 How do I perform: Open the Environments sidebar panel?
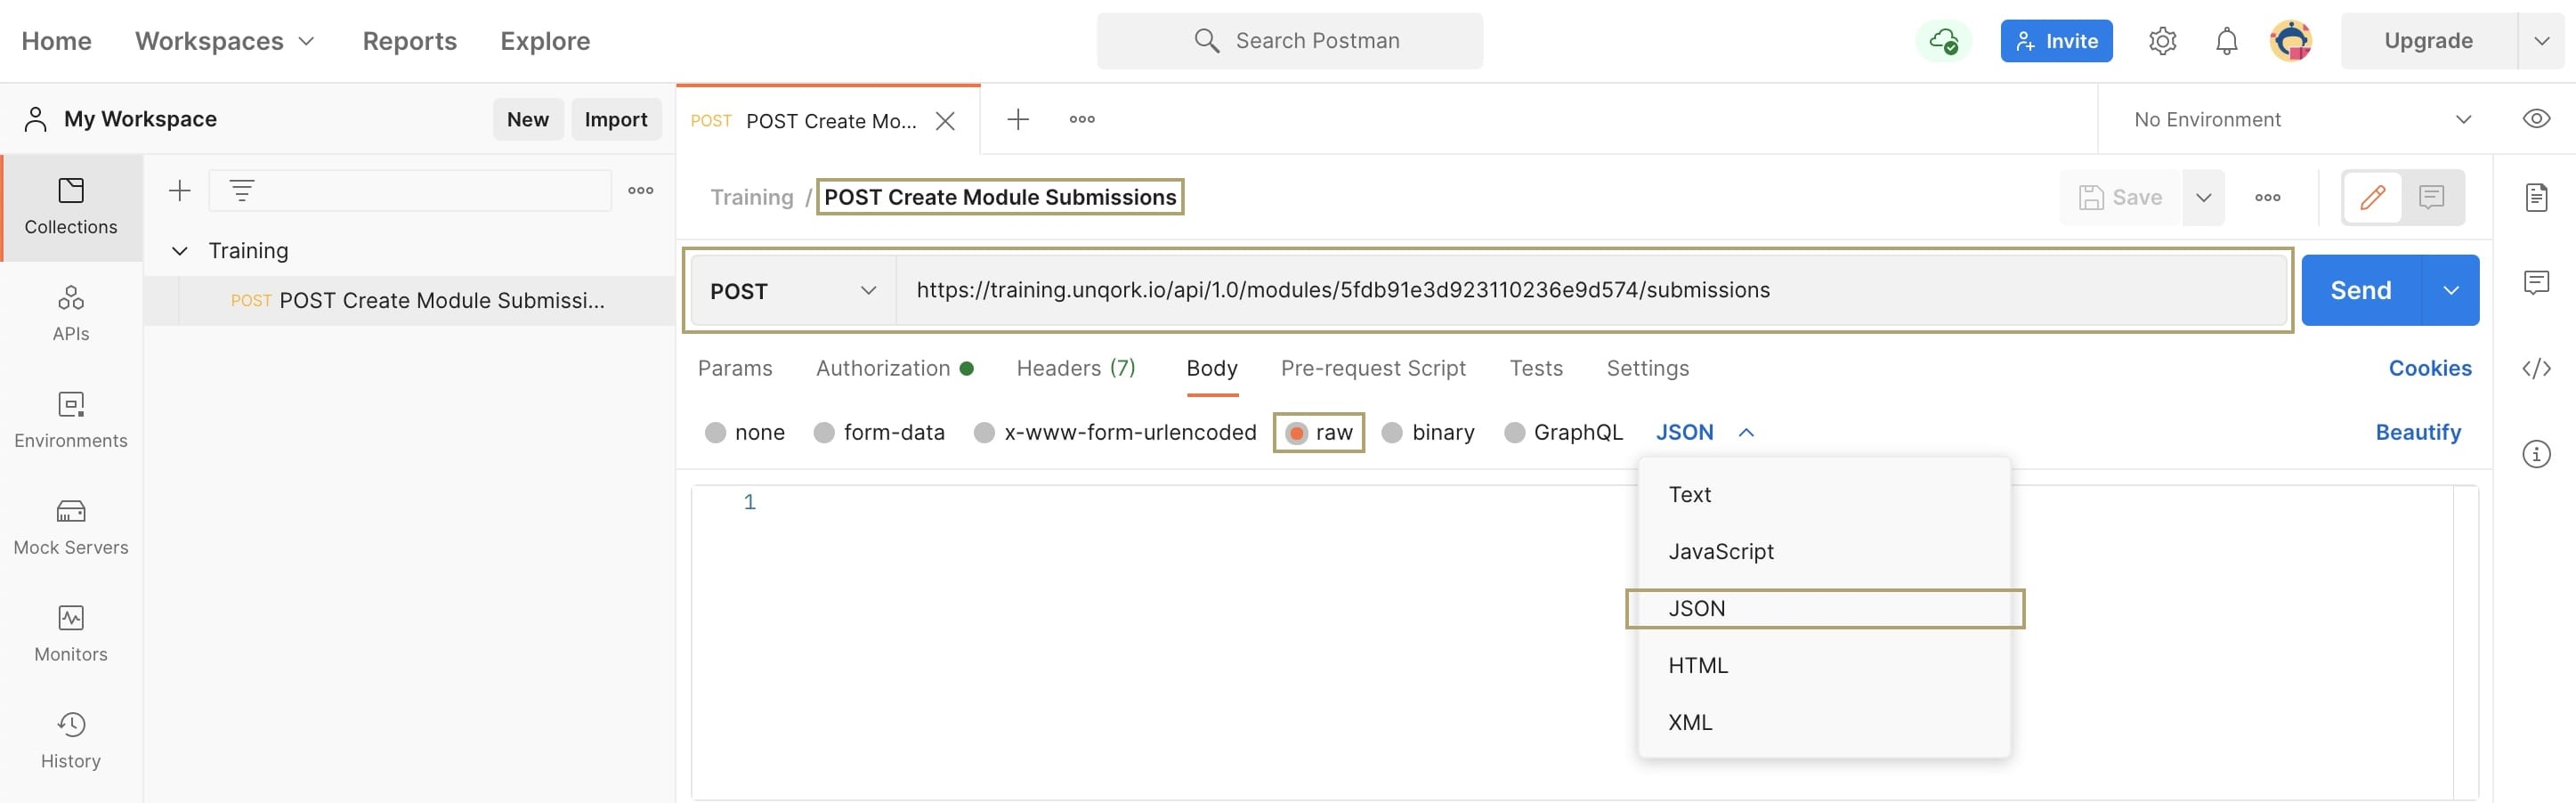tap(71, 420)
